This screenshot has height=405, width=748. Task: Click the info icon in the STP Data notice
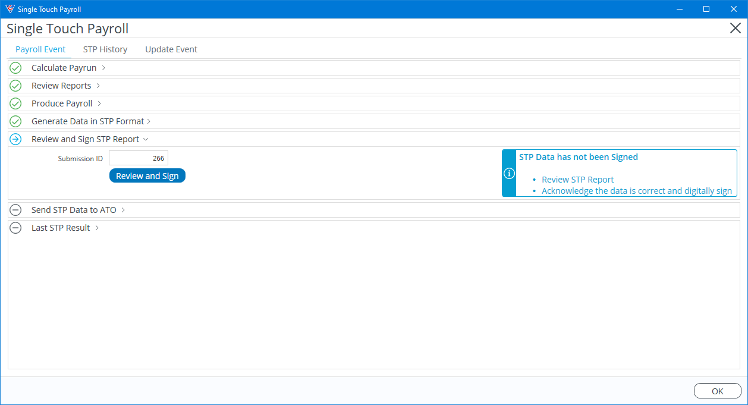[509, 173]
